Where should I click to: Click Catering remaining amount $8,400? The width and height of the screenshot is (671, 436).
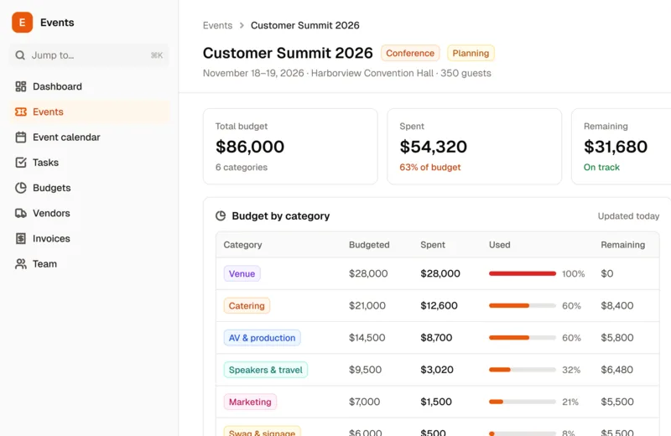click(x=617, y=305)
